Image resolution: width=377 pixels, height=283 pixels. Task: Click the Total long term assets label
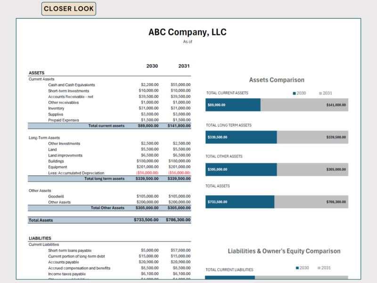104,179
